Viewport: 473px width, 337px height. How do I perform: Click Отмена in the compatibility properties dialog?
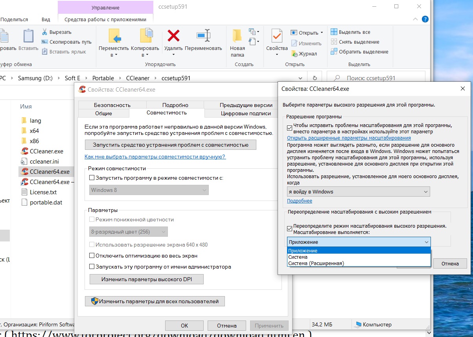point(227,325)
